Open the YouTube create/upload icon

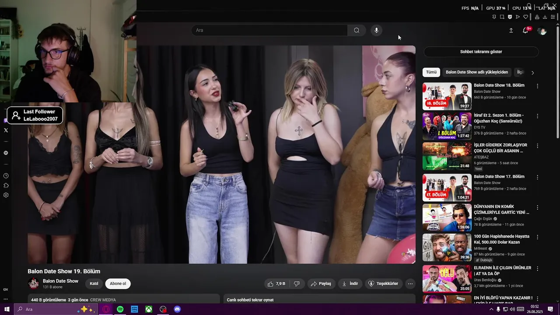click(x=511, y=30)
